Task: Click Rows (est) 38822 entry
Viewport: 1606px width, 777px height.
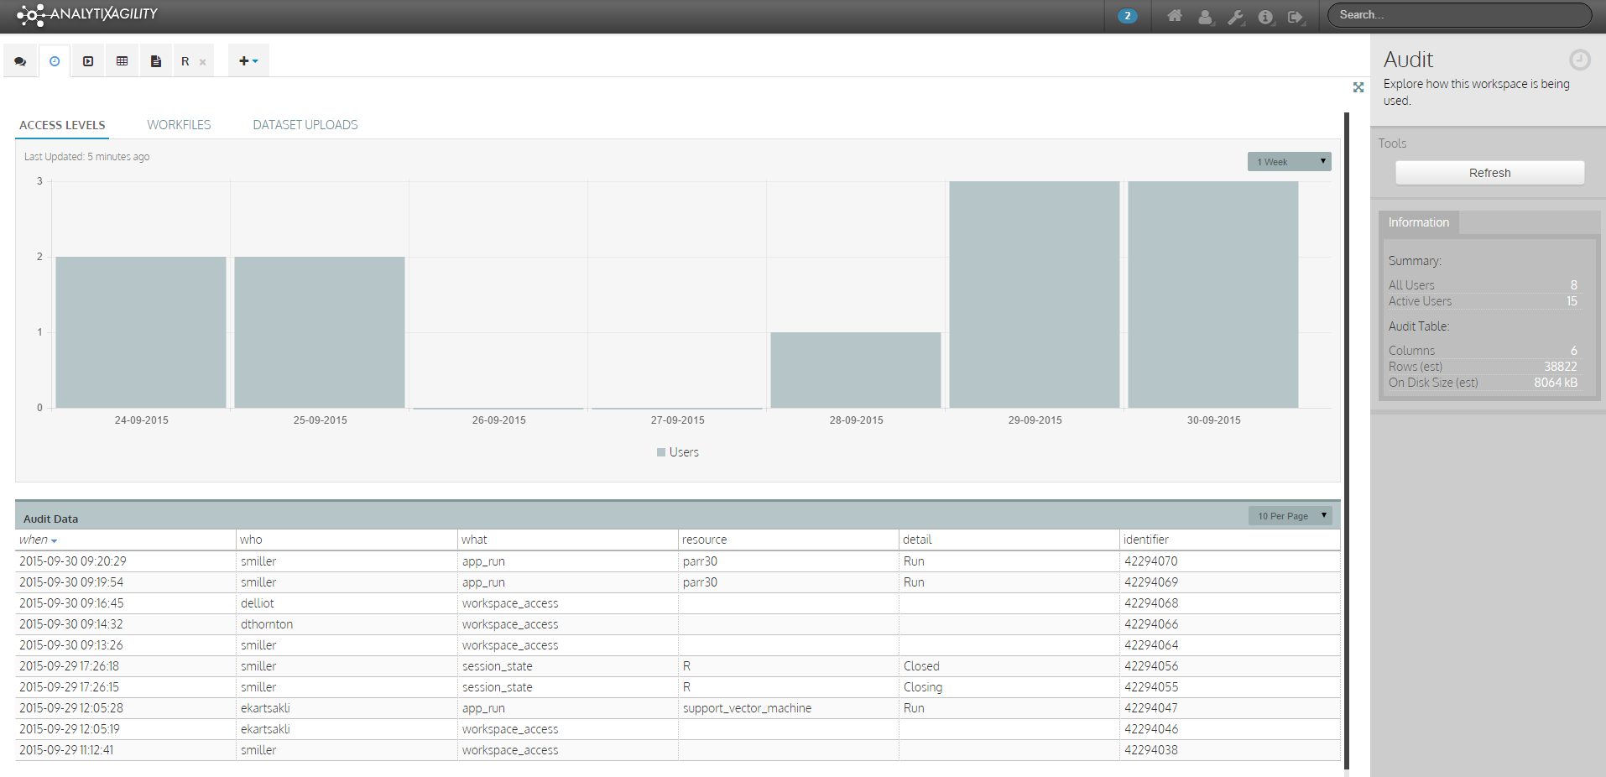Action: (1483, 367)
